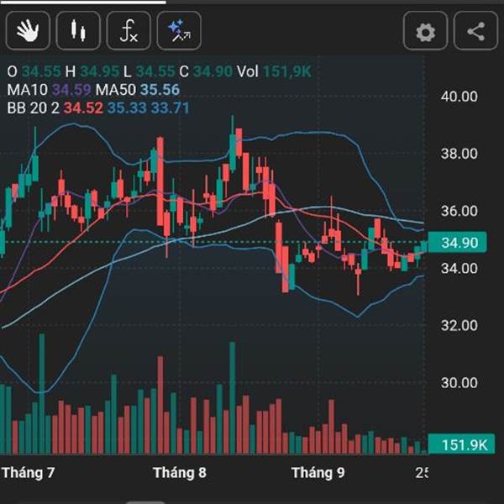504x504 pixels.
Task: Open the fx indicators menu
Action: coord(129,31)
